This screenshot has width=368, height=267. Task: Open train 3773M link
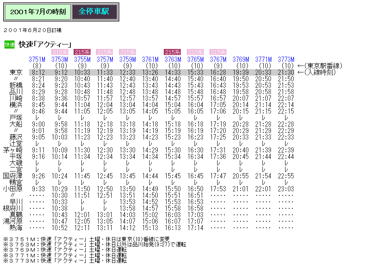click(x=286, y=59)
